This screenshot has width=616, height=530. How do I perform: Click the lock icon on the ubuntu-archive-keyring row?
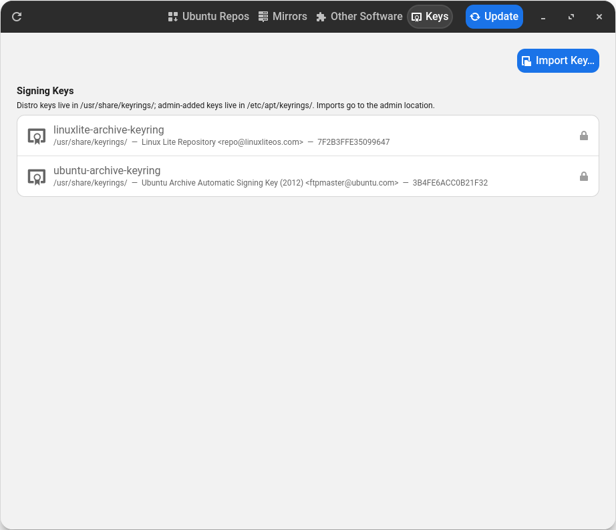click(584, 176)
